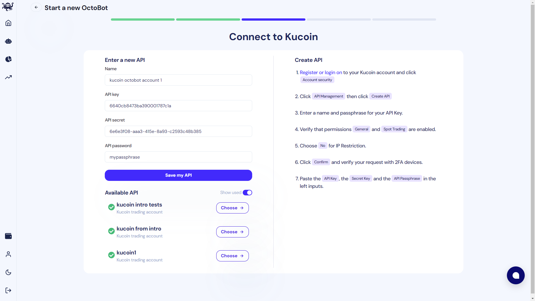Click the API Key tag in step 7

[330, 178]
